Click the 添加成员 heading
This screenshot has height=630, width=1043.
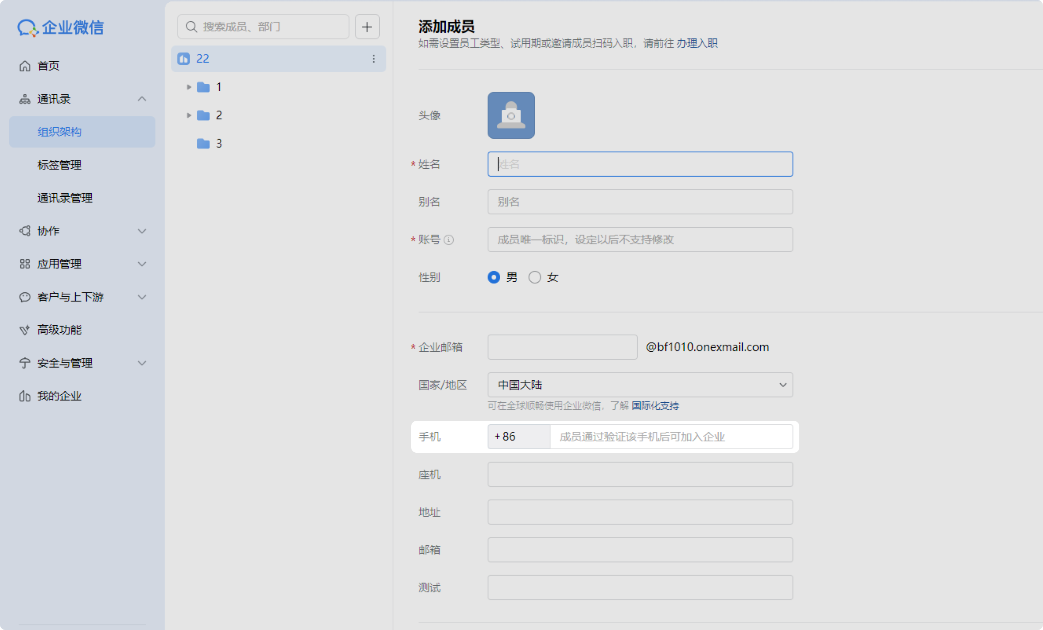coord(446,27)
